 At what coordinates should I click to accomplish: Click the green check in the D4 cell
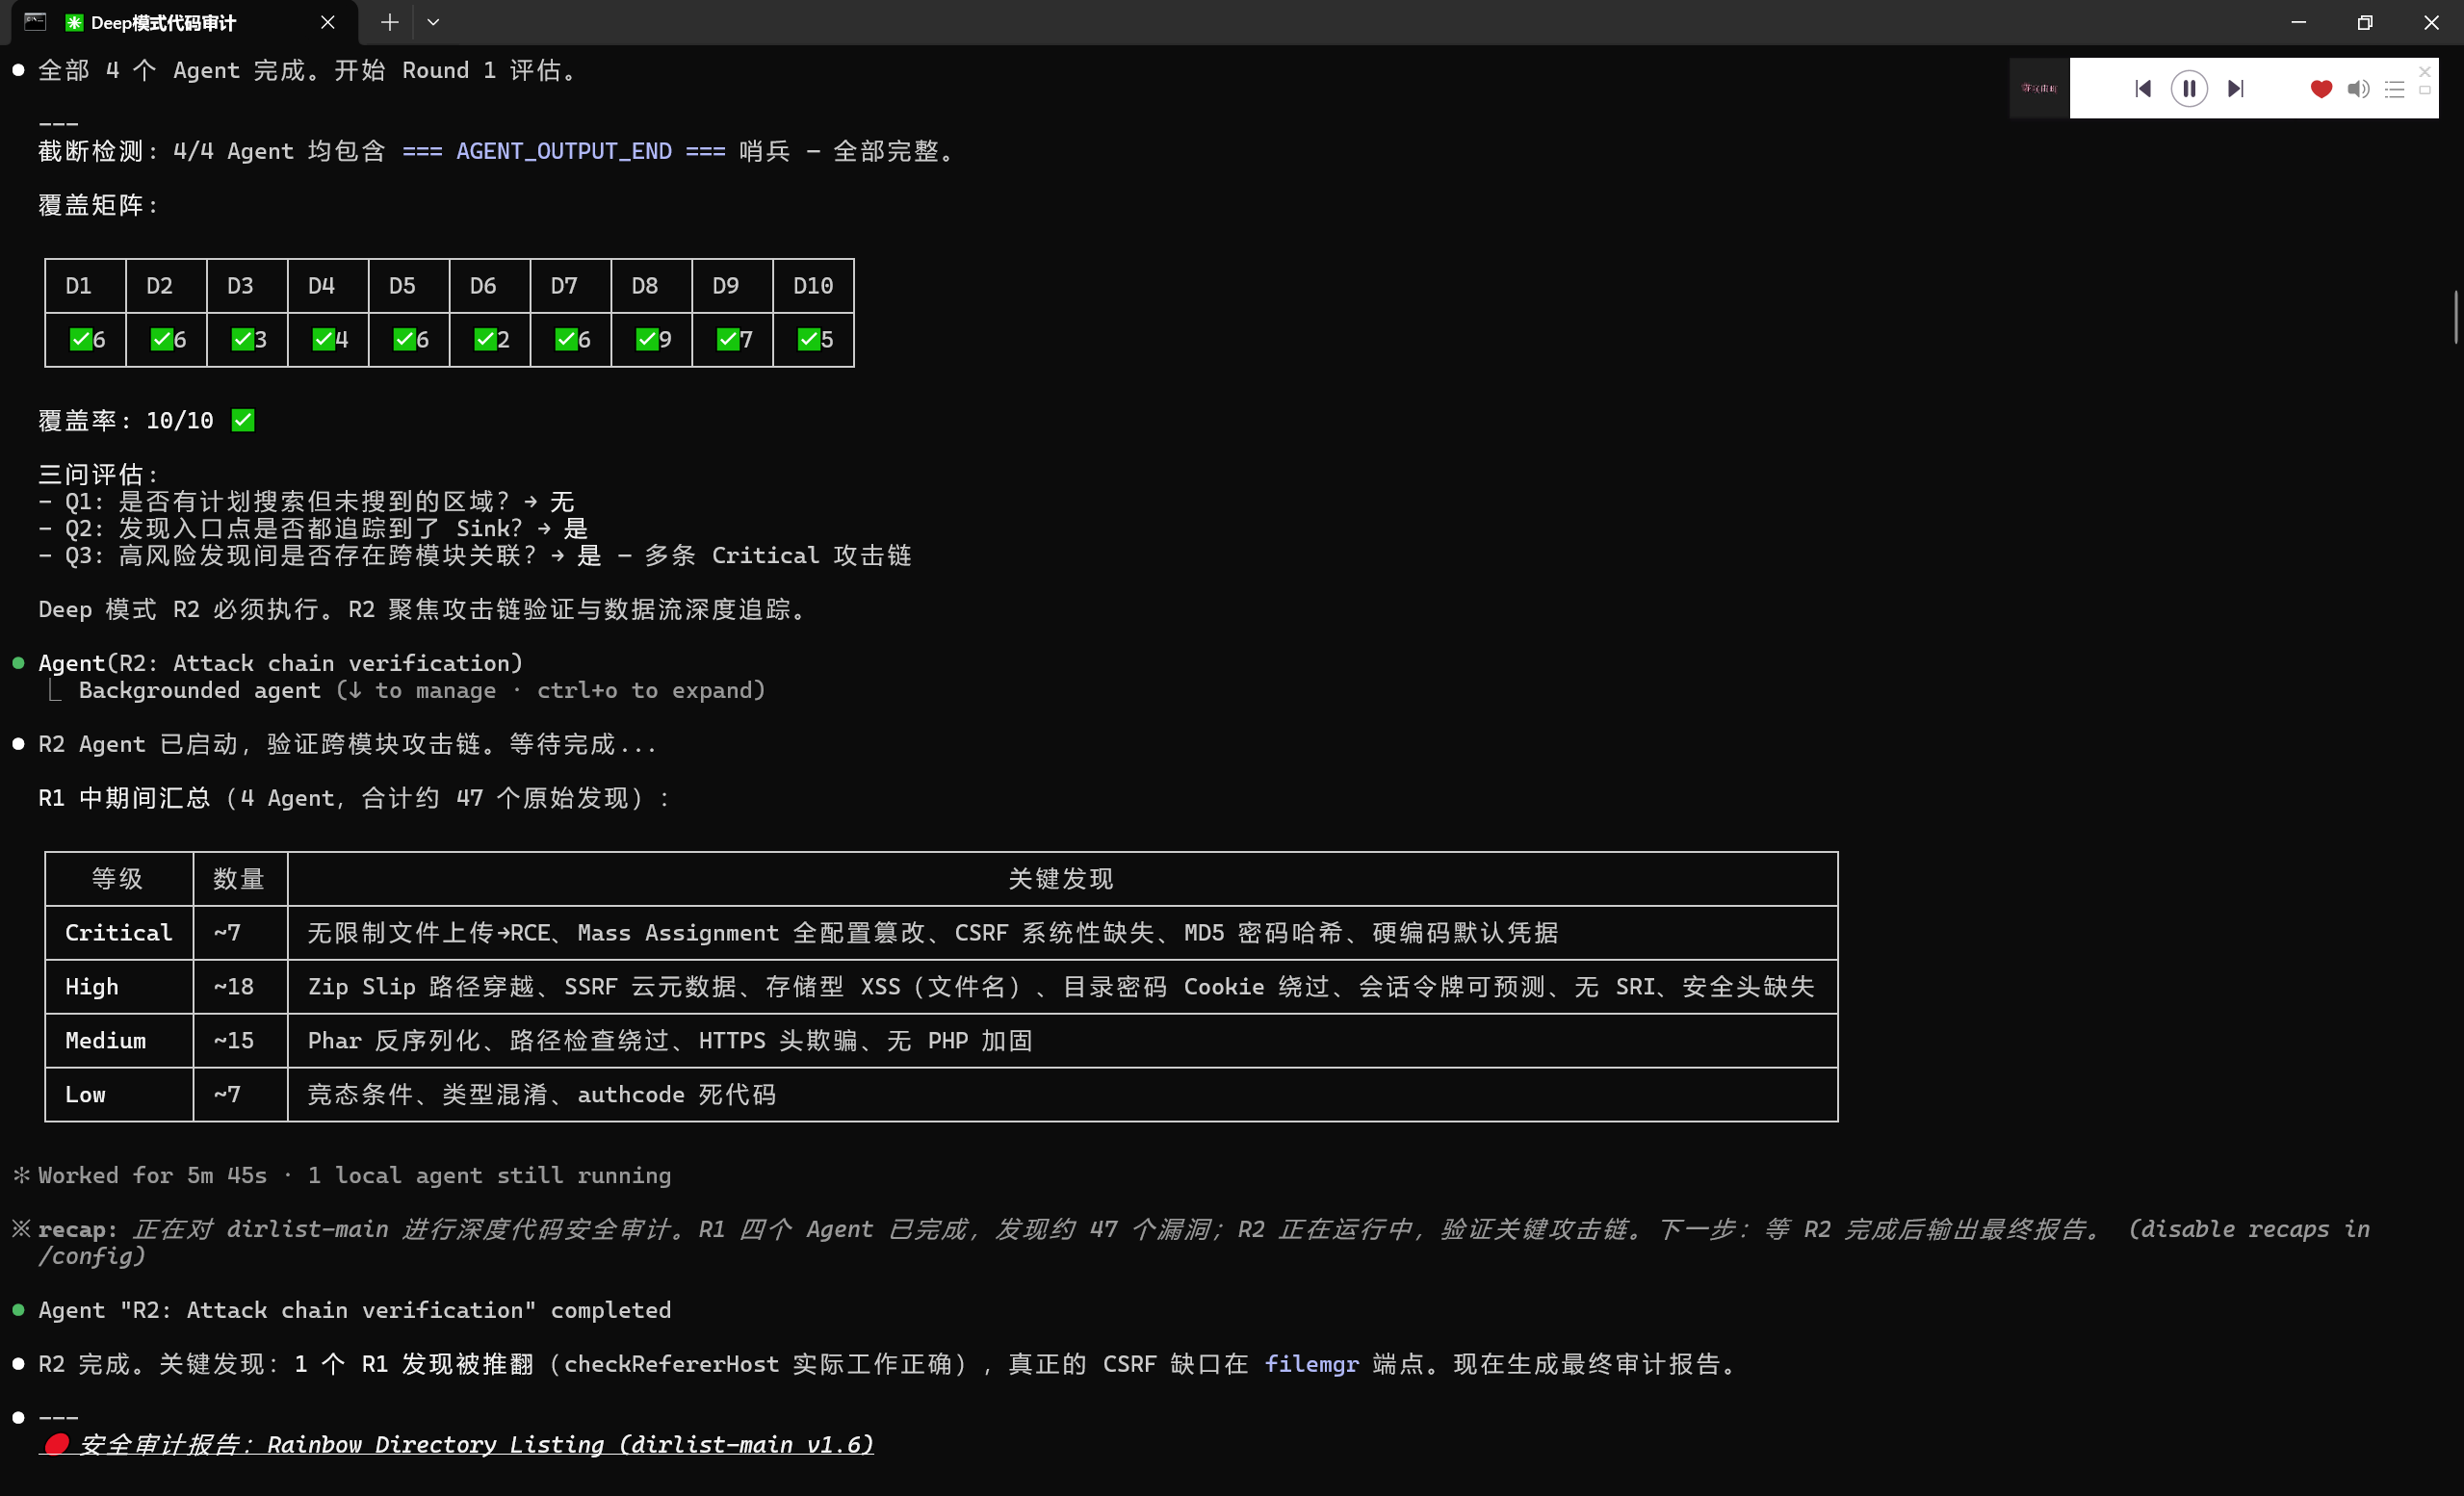click(324, 340)
